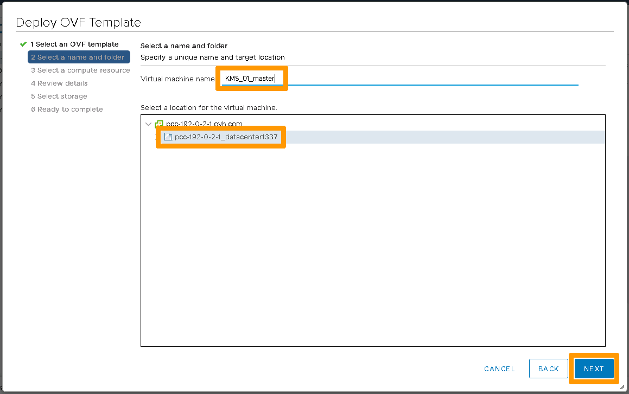Screen dimensions: 629x394
Task: Click the Virtual machine name text field
Action: point(399,79)
